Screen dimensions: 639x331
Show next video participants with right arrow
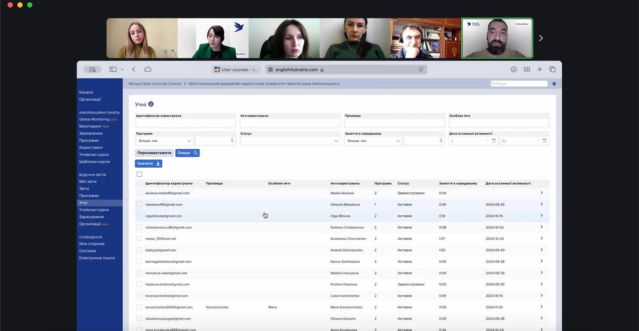click(541, 38)
